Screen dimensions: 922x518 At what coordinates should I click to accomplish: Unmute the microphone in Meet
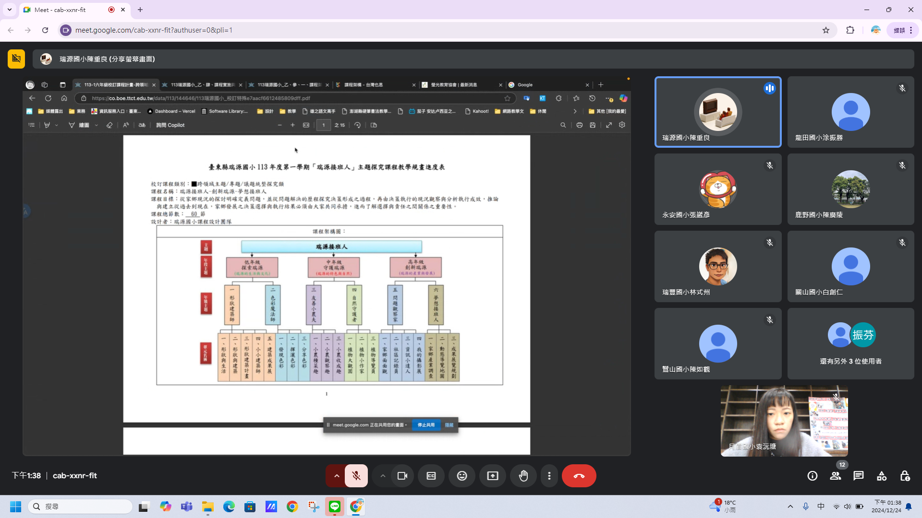point(356,476)
